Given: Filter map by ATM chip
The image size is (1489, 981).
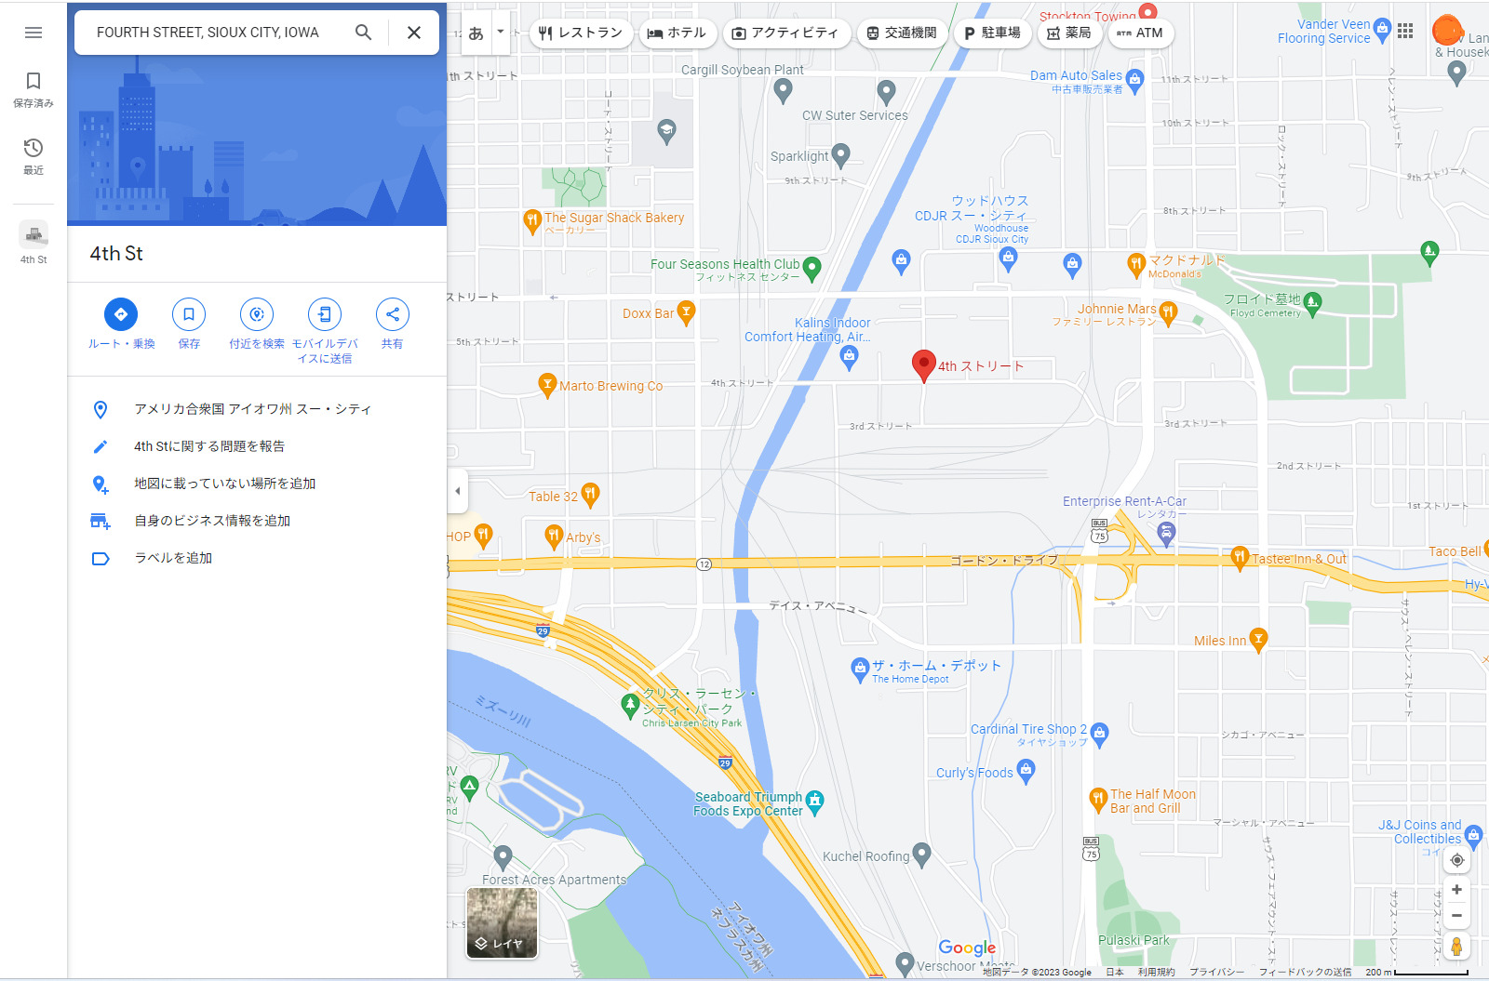Looking at the screenshot, I should coord(1141,33).
